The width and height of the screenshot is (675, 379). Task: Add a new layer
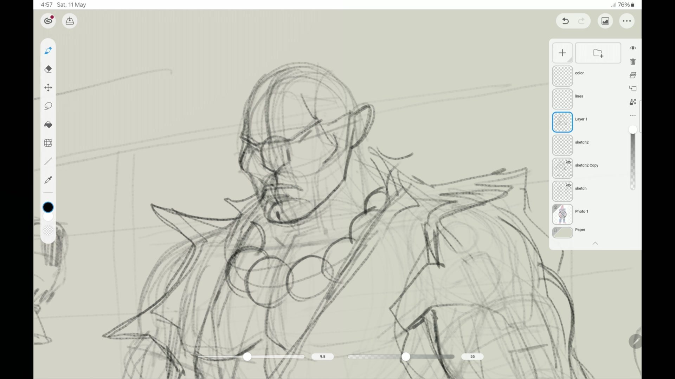[x=562, y=53]
